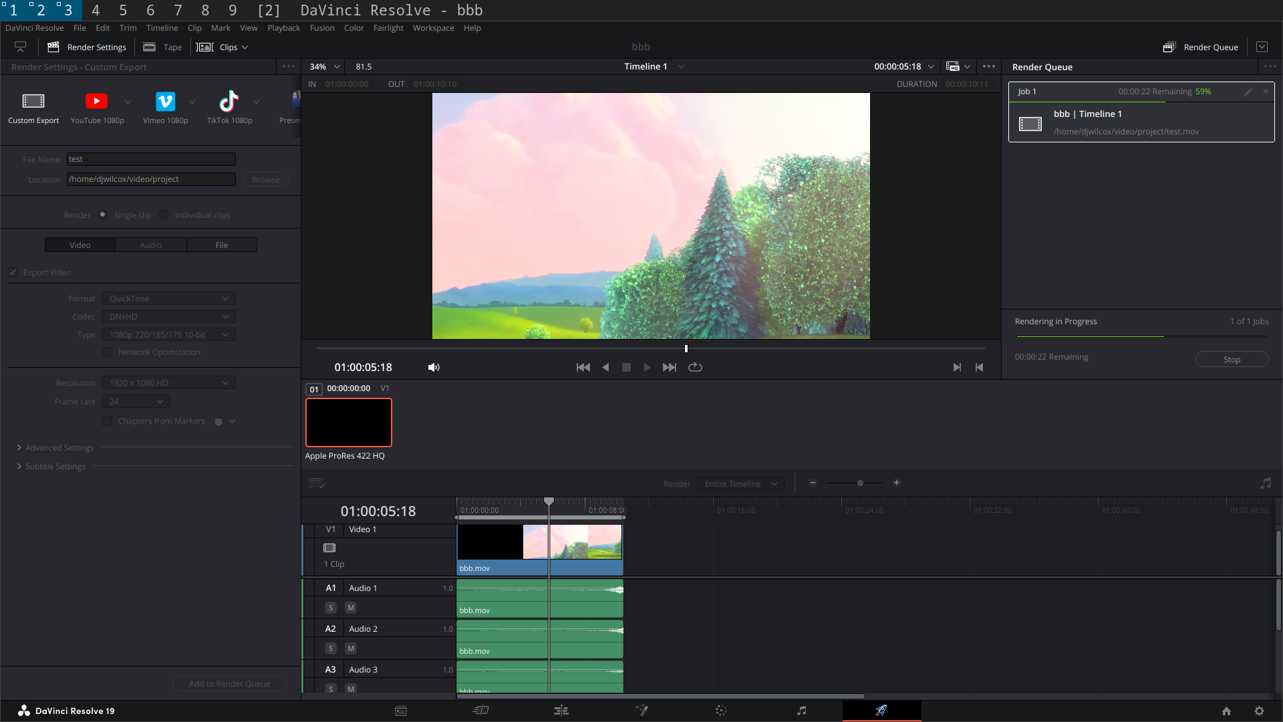This screenshot has width=1283, height=722.
Task: Open Project Manager home icon
Action: 1226,711
